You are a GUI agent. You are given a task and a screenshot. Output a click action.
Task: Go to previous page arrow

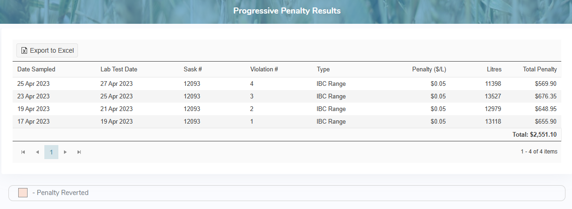click(x=37, y=152)
